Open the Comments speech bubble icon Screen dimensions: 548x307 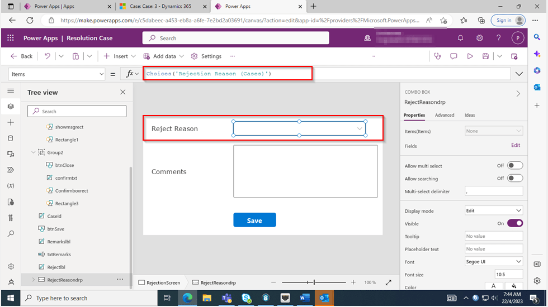coord(453,56)
